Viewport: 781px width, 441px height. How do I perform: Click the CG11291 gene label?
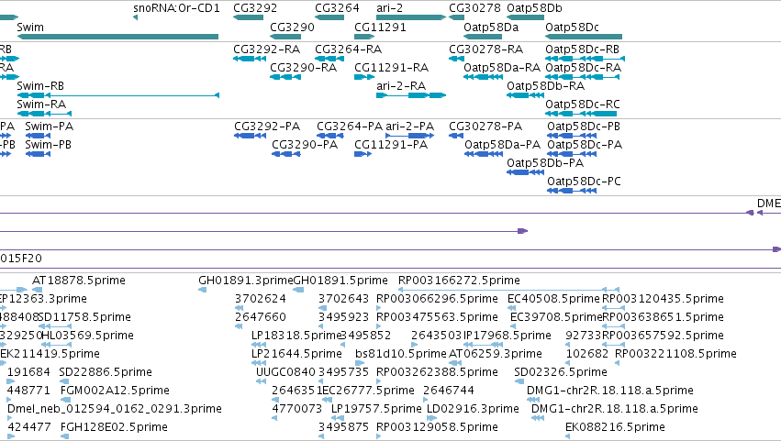[x=380, y=28]
